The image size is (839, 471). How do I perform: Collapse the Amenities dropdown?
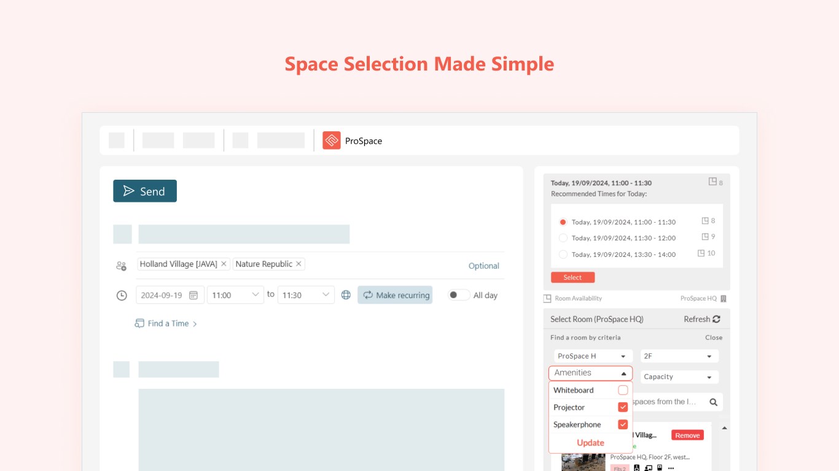590,373
